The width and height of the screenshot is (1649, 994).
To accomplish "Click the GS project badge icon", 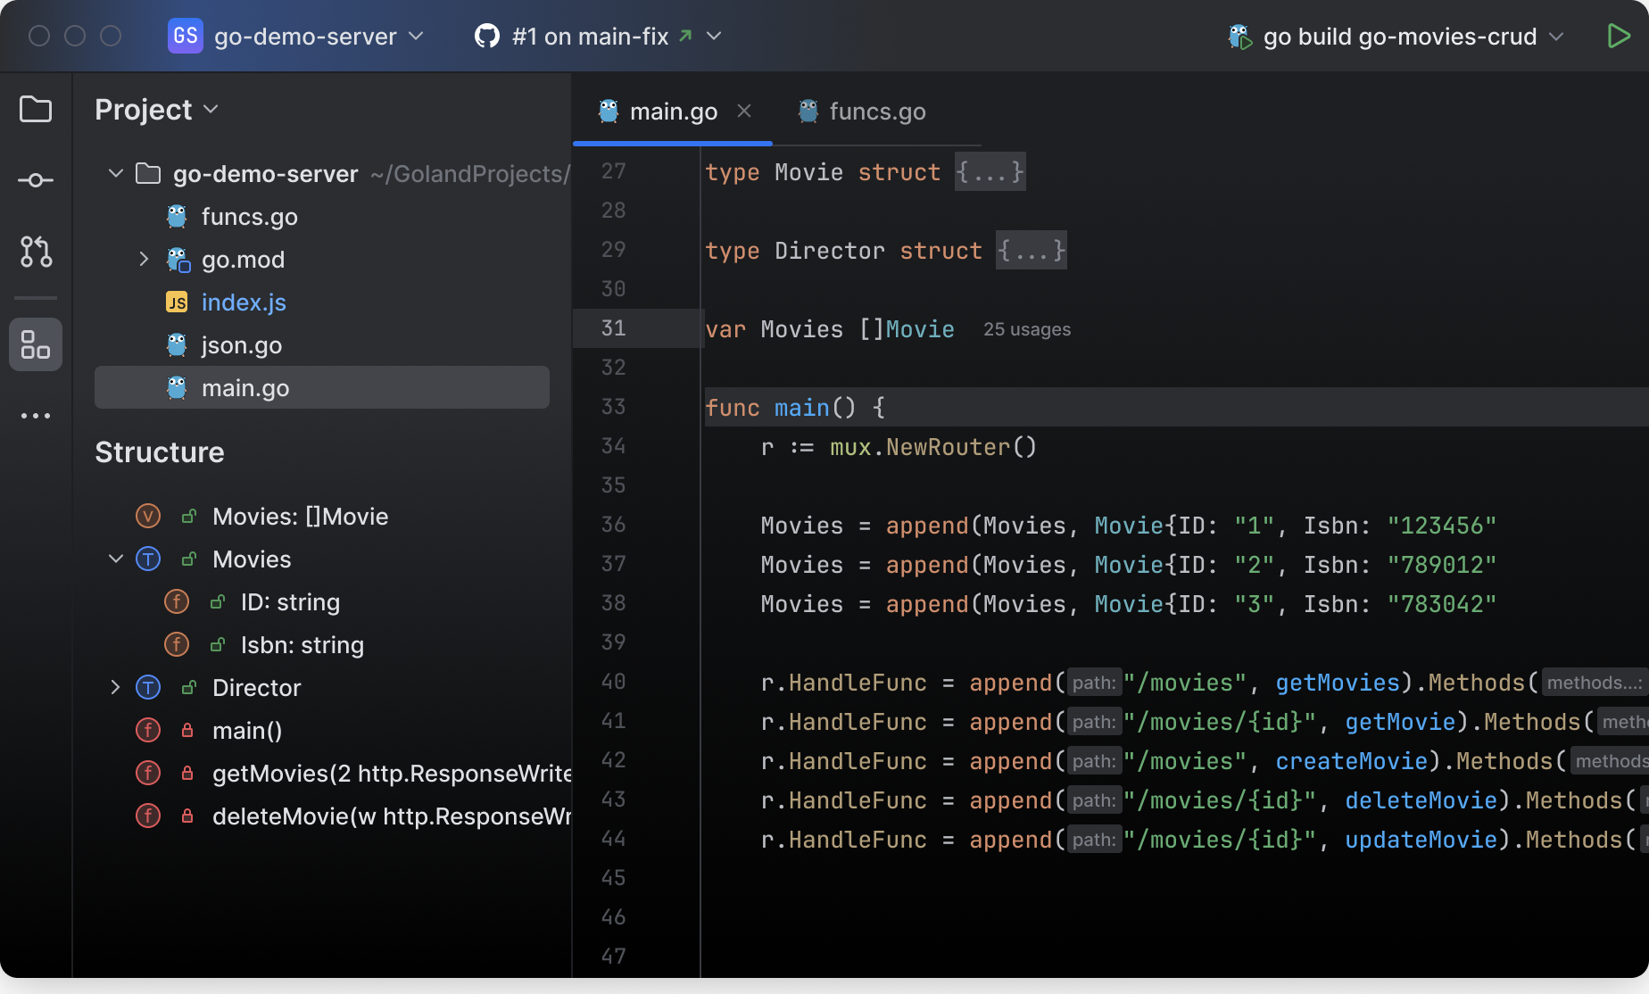I will click(186, 37).
